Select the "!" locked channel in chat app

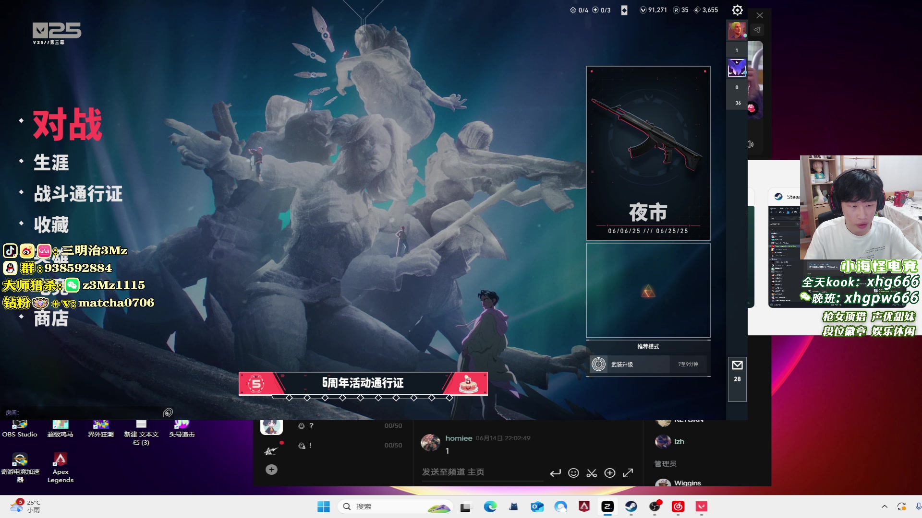350,446
